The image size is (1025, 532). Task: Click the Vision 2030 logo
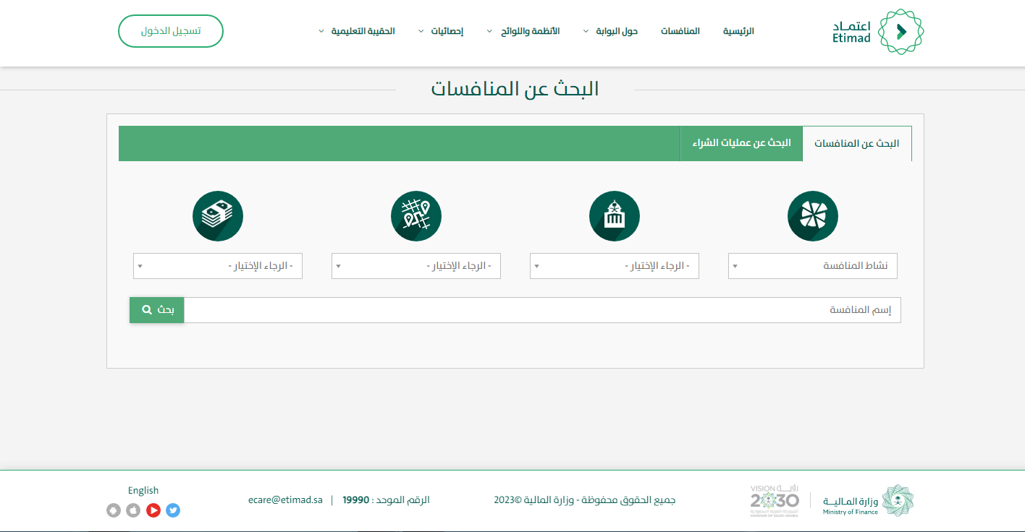[775, 500]
